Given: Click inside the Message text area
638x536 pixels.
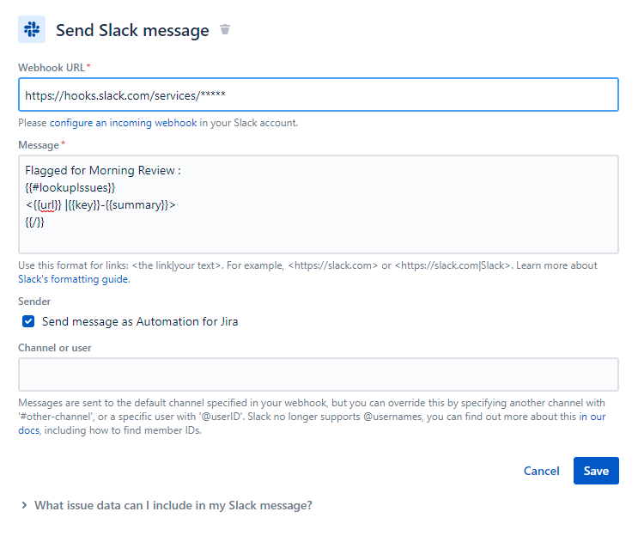Looking at the screenshot, I should [x=319, y=204].
